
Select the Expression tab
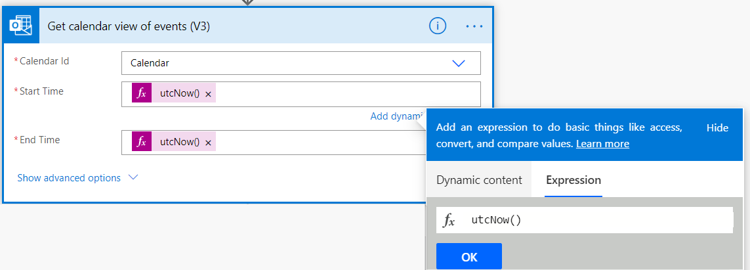pyautogui.click(x=573, y=180)
